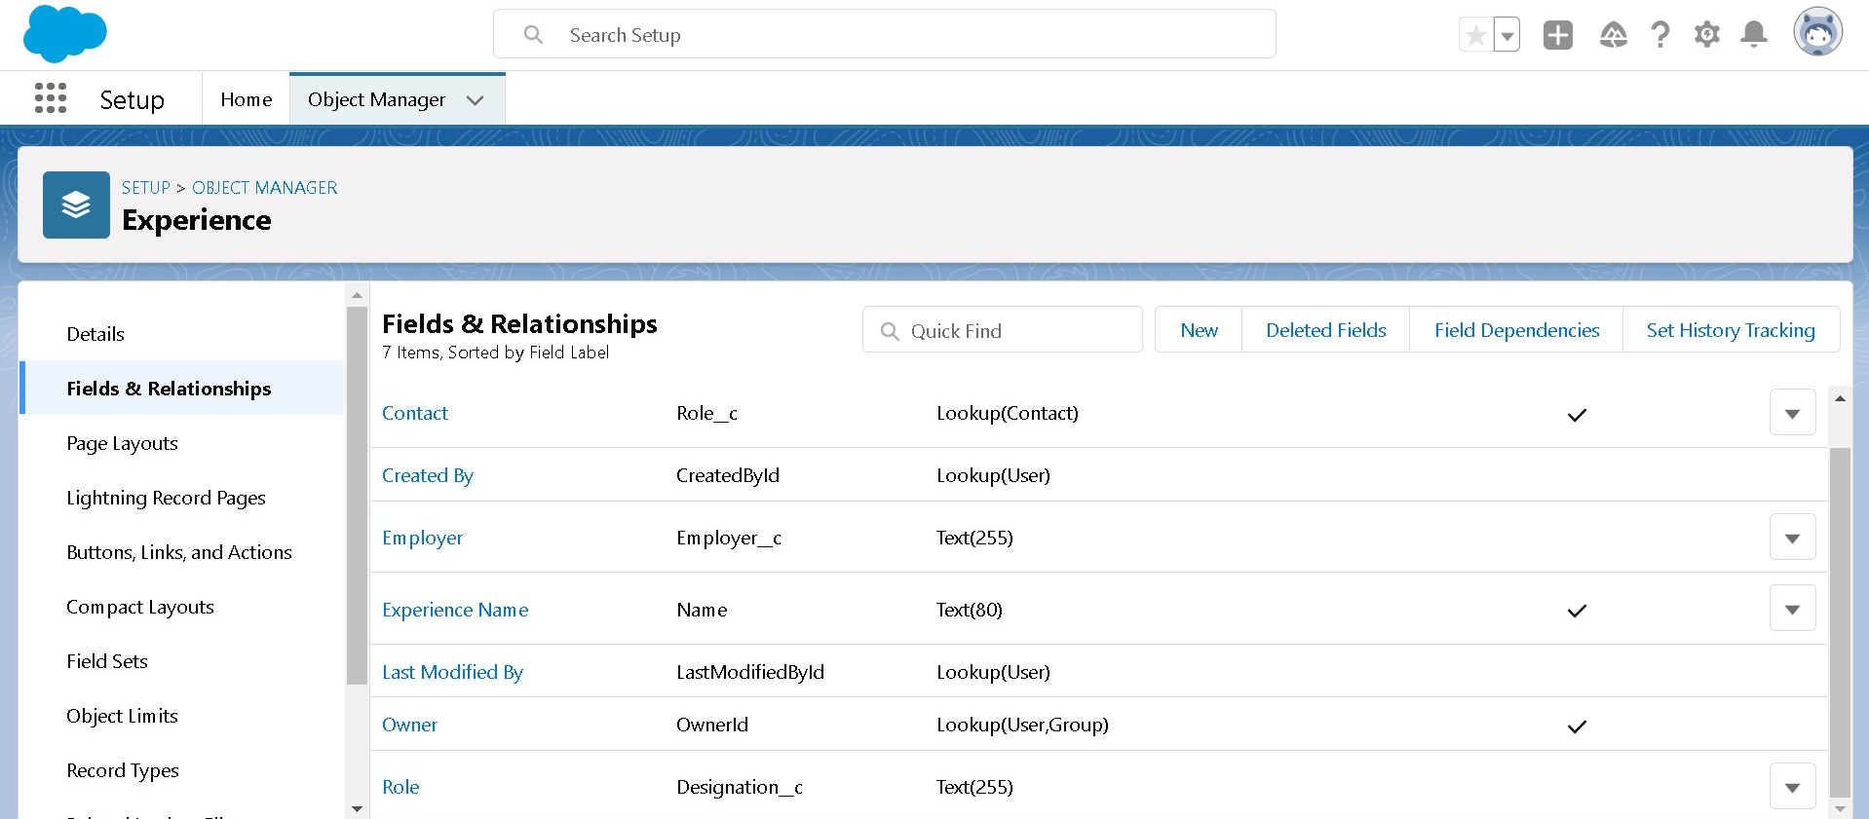Open the Owner field link
Viewport: 1869px width, 819px height.
(409, 725)
